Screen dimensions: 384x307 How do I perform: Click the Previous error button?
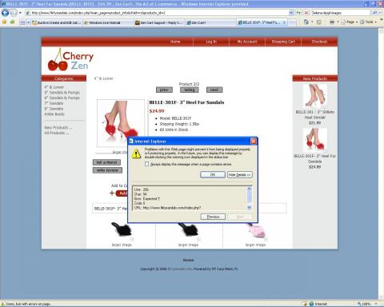point(213,217)
